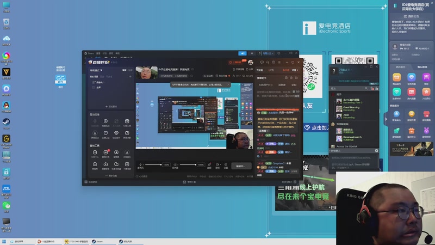Click the 添加素材 add source button
435x245 pixels.
pyautogui.click(x=111, y=106)
